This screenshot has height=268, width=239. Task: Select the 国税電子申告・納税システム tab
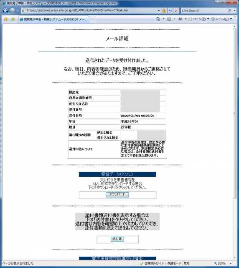(x=54, y=19)
